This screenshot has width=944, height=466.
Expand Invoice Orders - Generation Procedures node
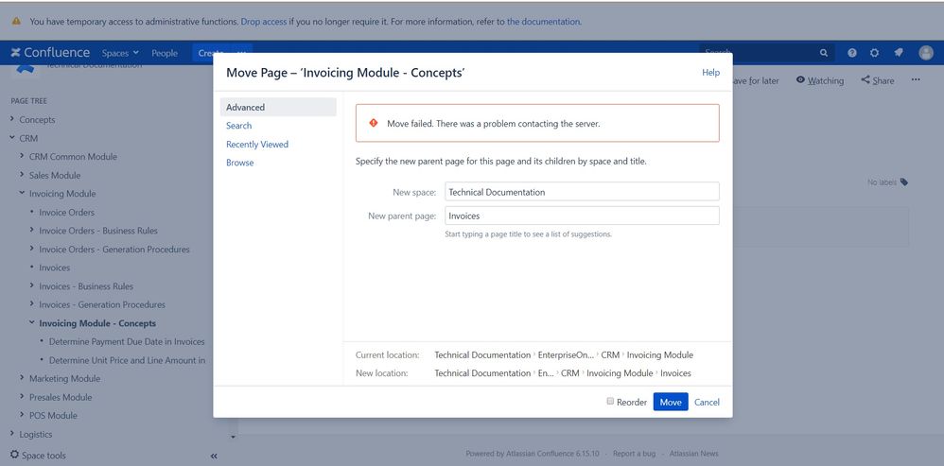coord(32,249)
